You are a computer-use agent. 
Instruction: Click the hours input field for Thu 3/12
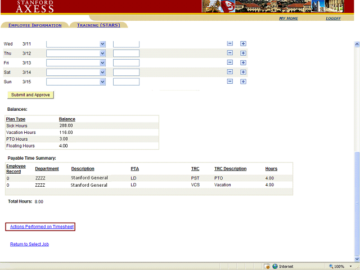coord(126,53)
